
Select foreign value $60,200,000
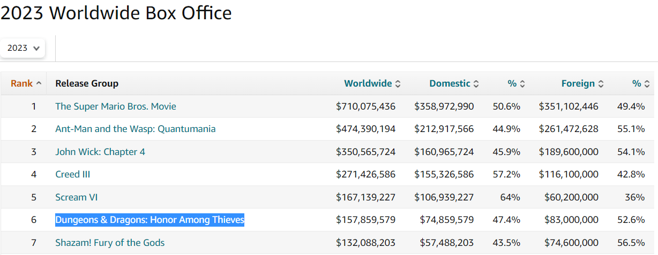(572, 197)
